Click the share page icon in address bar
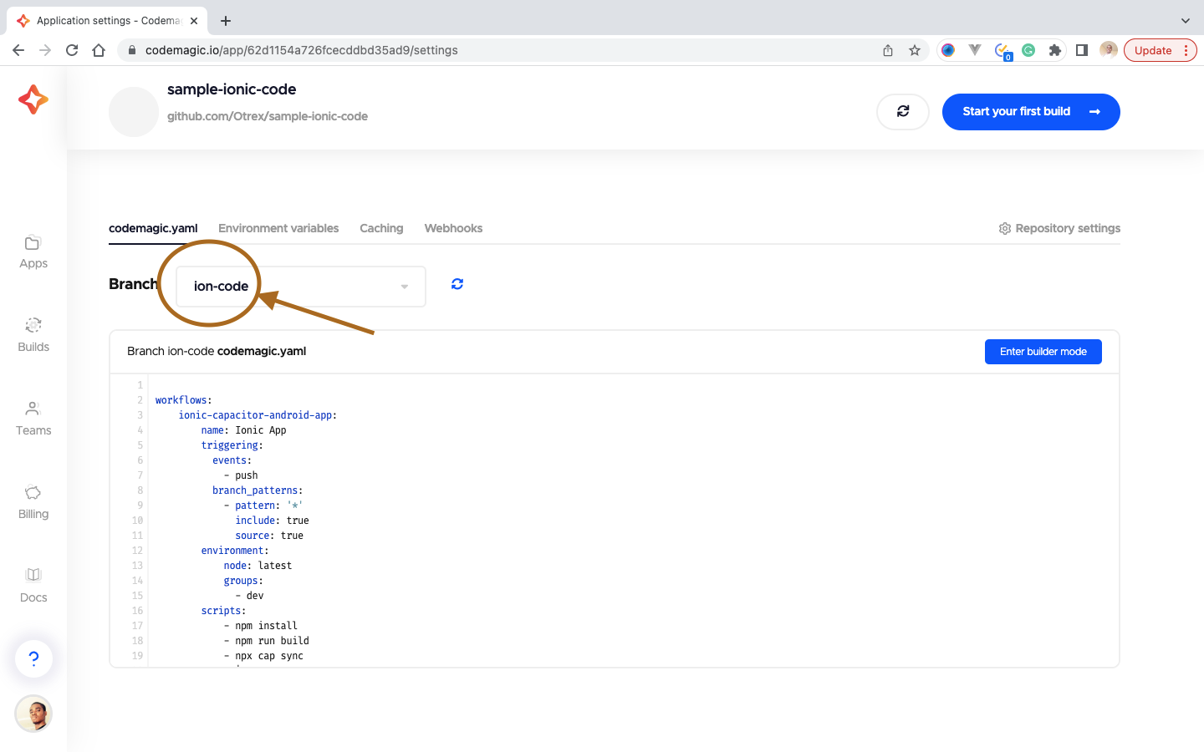1204x752 pixels. 888,50
